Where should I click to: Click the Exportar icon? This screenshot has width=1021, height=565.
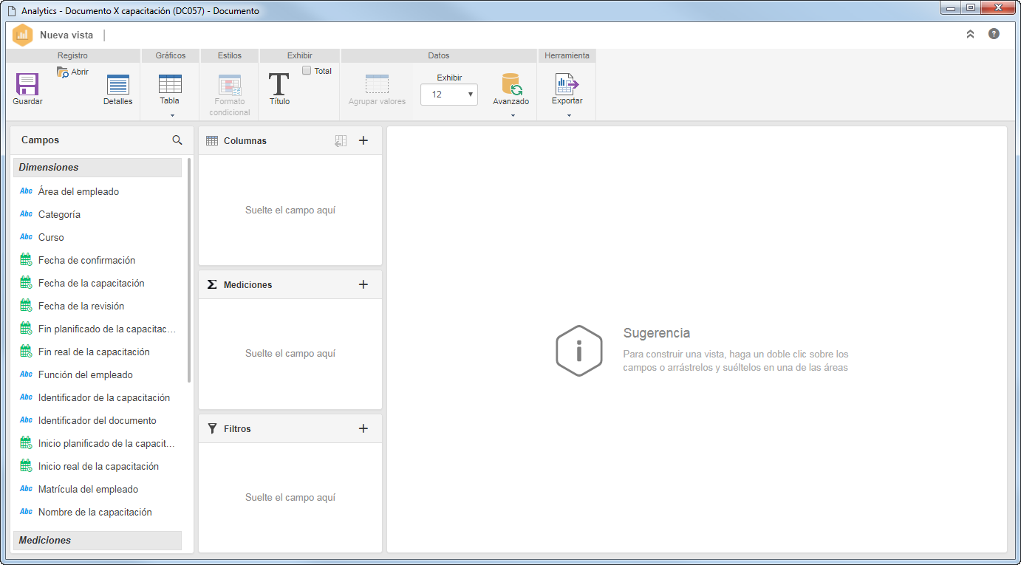[567, 84]
